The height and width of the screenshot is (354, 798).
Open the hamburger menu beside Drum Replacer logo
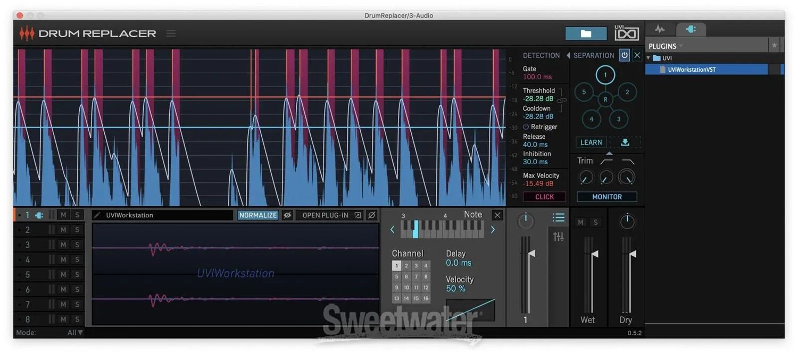(x=171, y=33)
